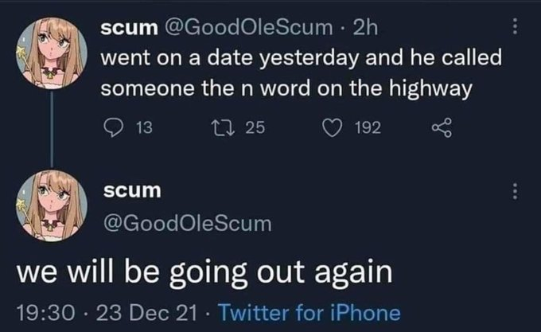
Task: Click the lower tweet's profile avatar
Action: click(50, 207)
